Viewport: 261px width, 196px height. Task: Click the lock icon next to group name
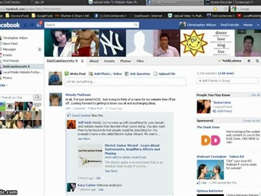(82, 61)
